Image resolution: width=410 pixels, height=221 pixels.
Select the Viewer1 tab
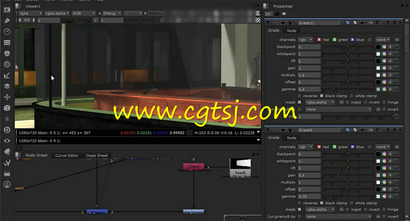[x=33, y=6]
